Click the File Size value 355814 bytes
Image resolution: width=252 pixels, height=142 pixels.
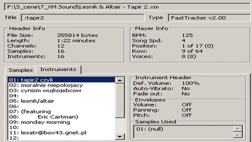78,35
